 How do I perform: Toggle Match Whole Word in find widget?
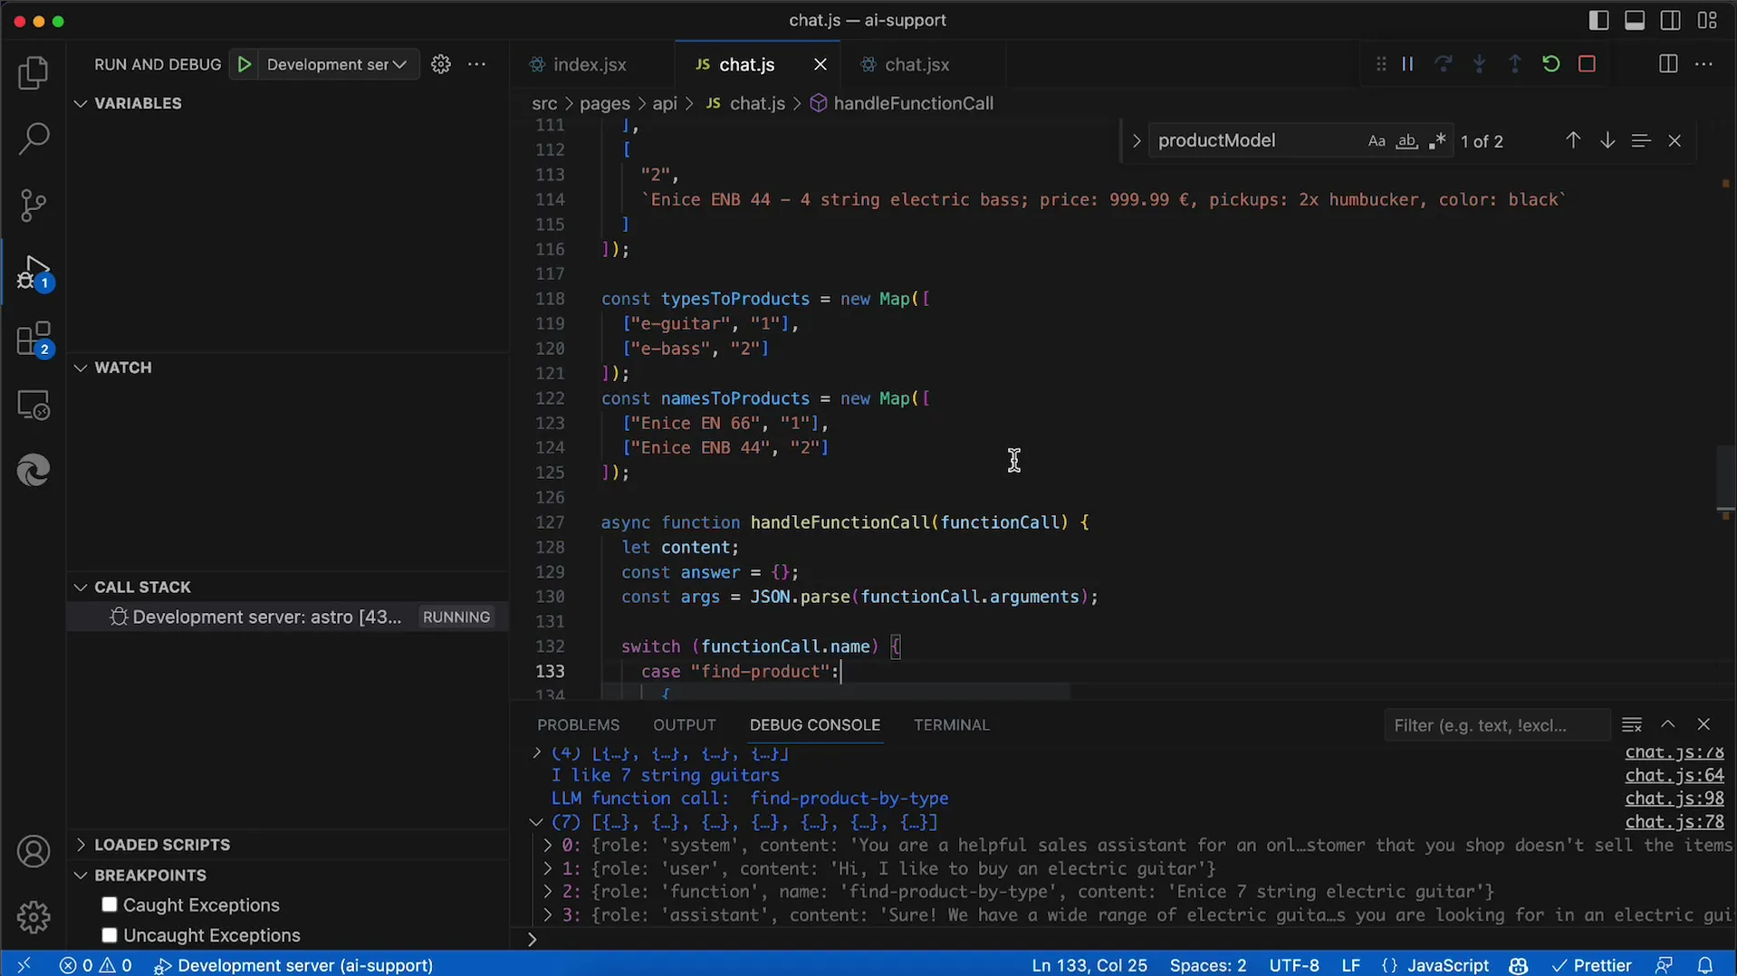1406,141
